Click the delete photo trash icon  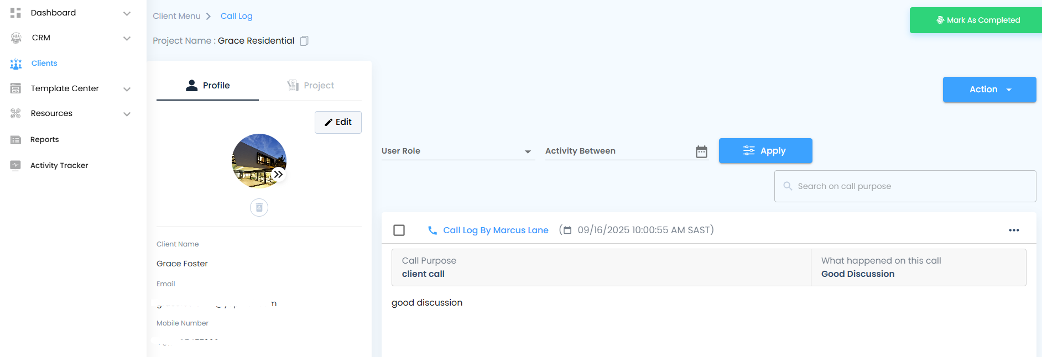[x=259, y=208]
